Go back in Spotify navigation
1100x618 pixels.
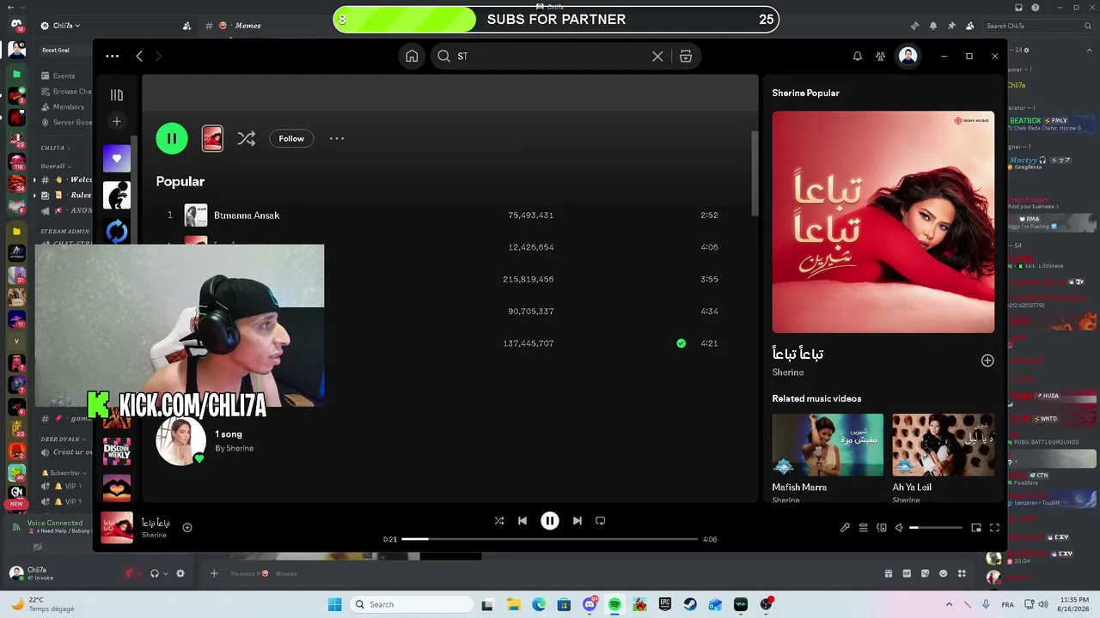click(x=139, y=56)
